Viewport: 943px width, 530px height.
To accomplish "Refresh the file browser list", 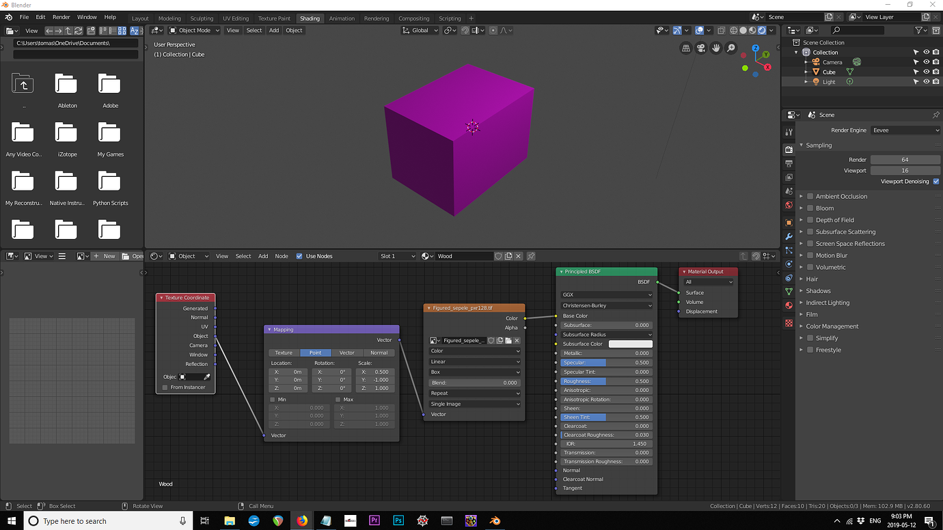I will [x=79, y=31].
